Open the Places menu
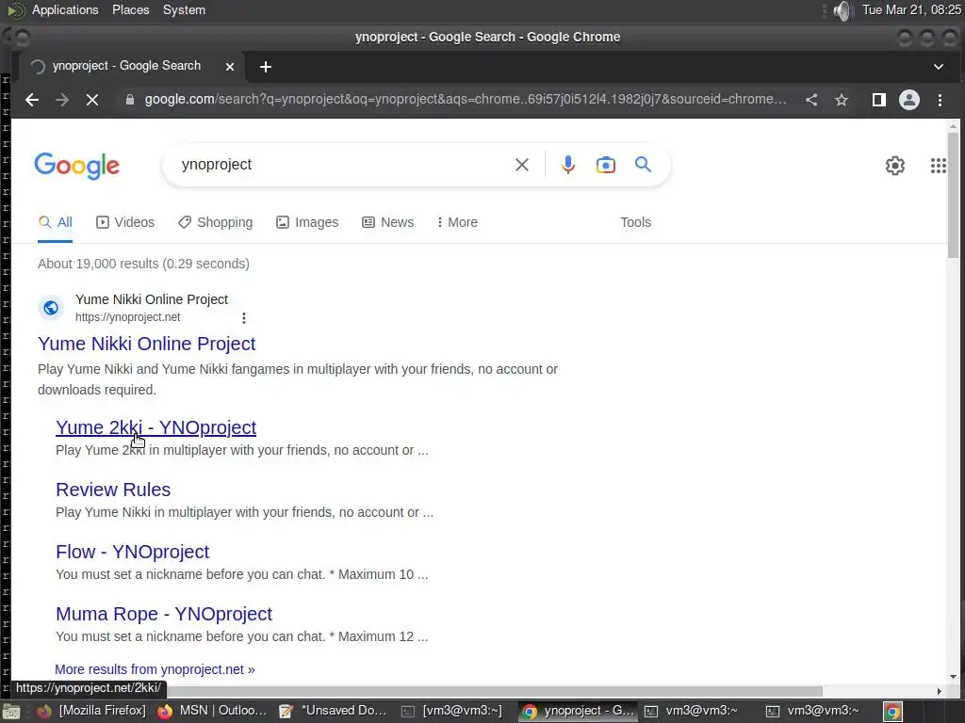965x723 pixels. [130, 10]
